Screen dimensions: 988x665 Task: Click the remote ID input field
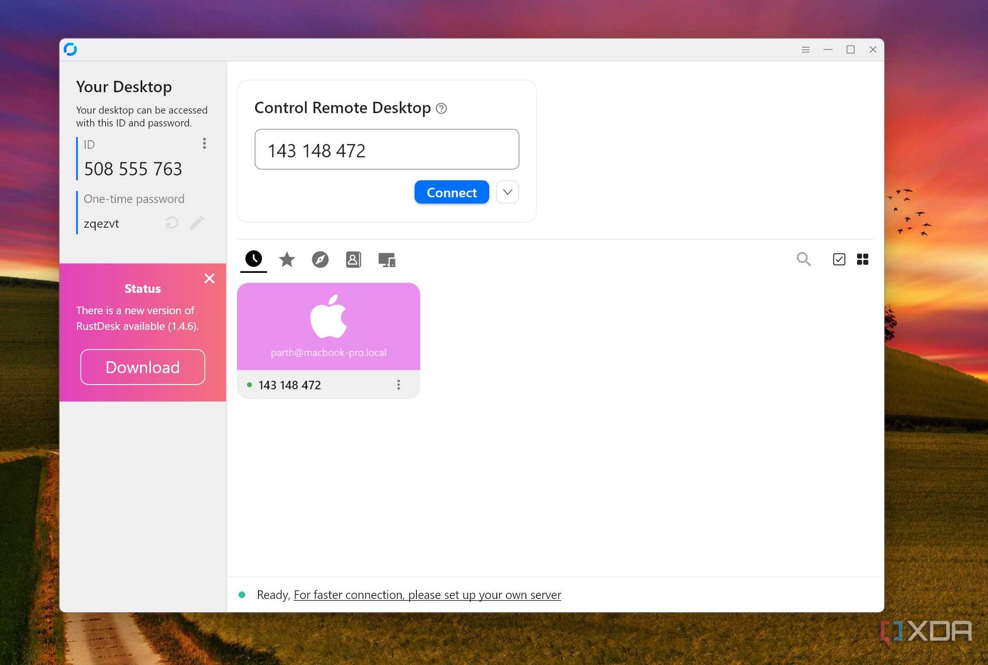point(387,149)
